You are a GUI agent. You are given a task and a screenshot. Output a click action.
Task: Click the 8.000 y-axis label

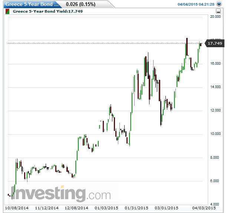[214, 158]
